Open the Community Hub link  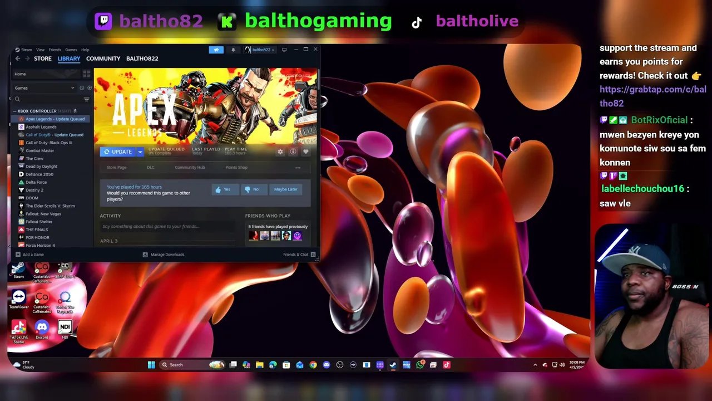[x=190, y=168]
